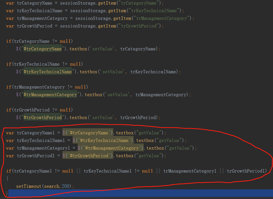The height and width of the screenshot is (199, 273).
Task: Click trManagementCategory1 in its var declaration
Action: tap(43, 148)
